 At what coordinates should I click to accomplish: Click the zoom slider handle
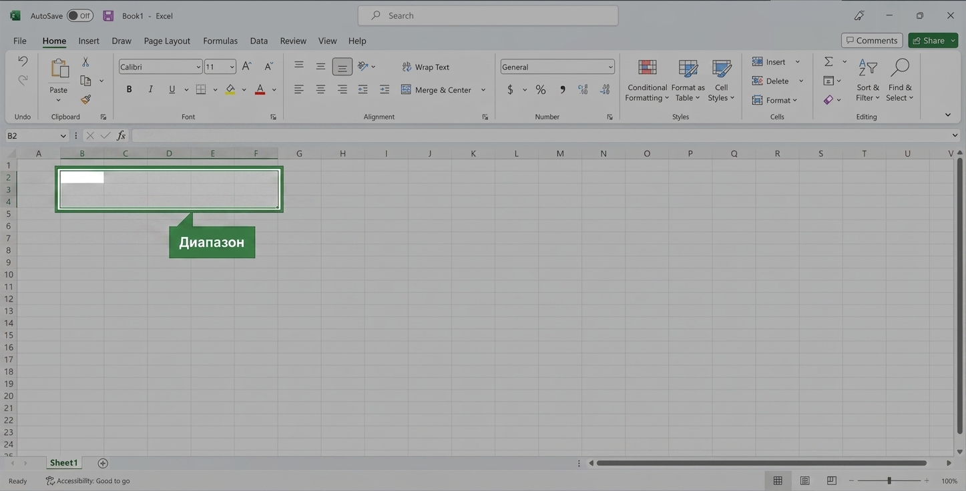pos(889,480)
